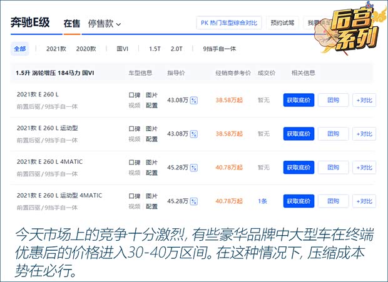
Task: Click the 预约试驾 button
Action: (x=282, y=23)
